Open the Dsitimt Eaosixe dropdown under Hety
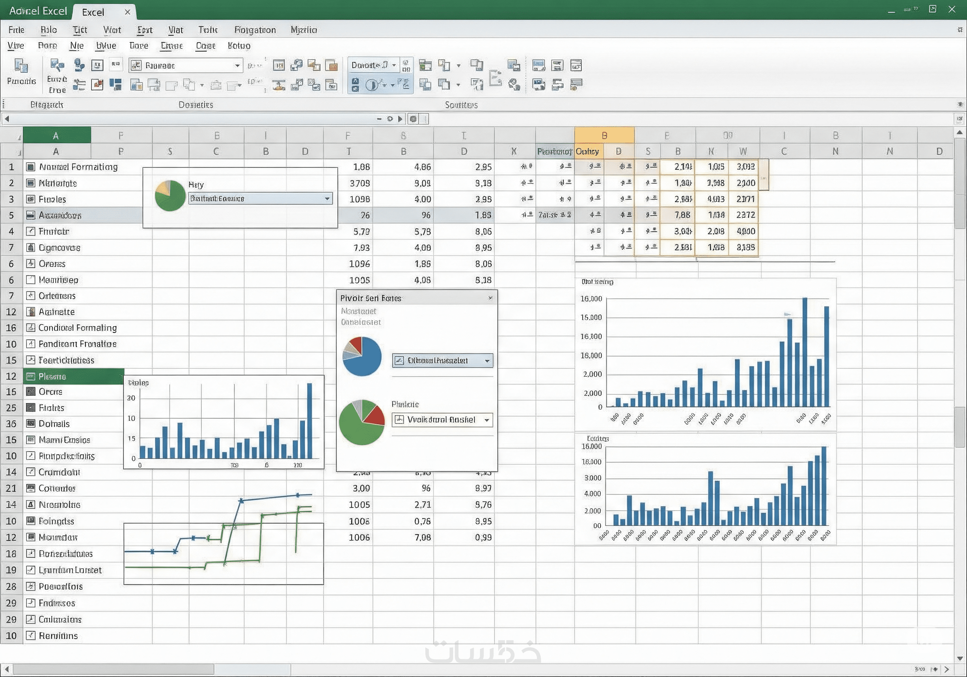 click(327, 198)
